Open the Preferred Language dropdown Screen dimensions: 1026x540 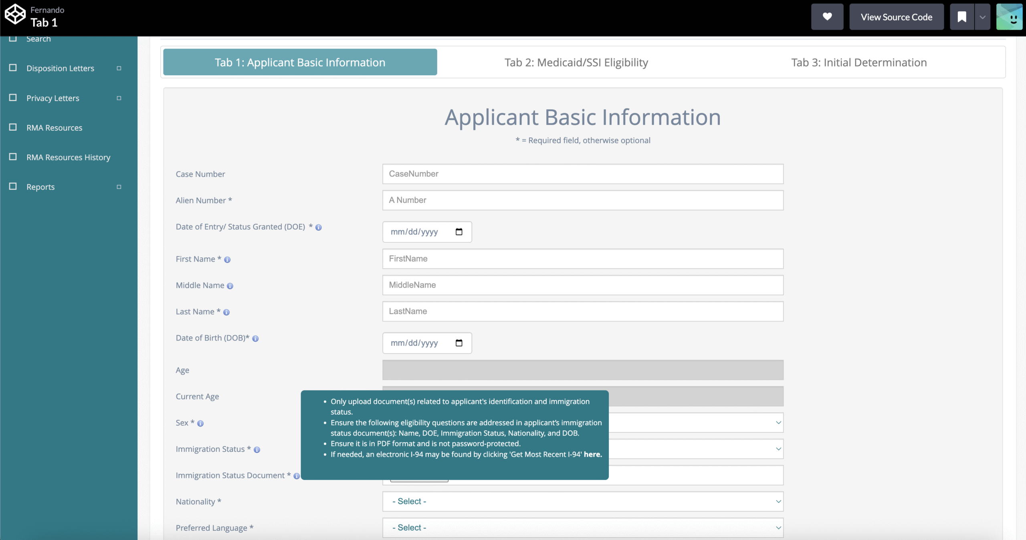(582, 528)
